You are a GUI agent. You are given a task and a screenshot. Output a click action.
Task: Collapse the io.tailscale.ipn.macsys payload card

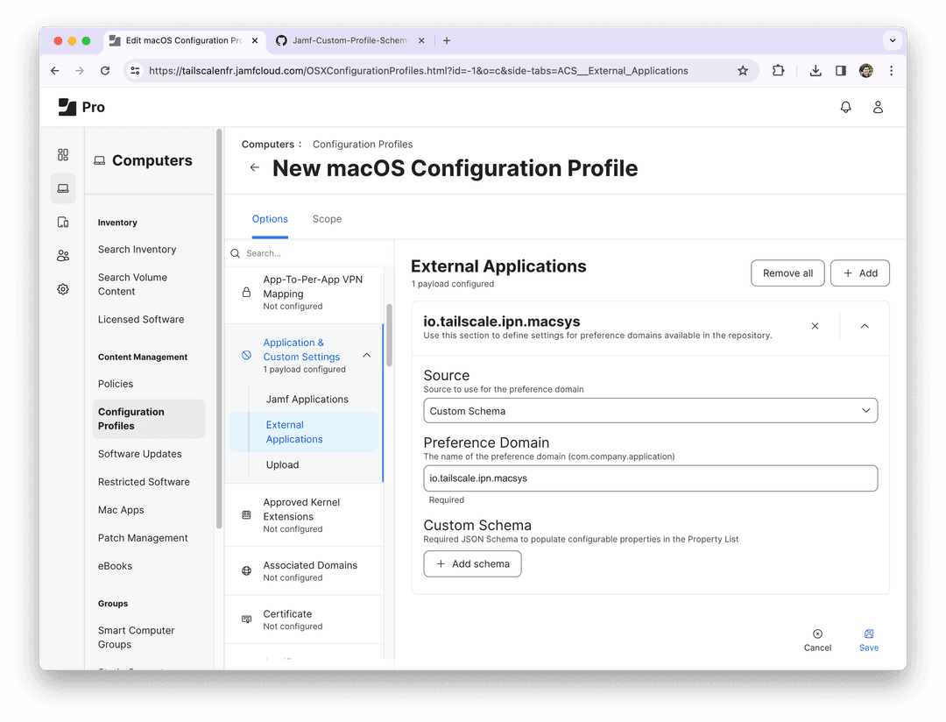coord(865,325)
